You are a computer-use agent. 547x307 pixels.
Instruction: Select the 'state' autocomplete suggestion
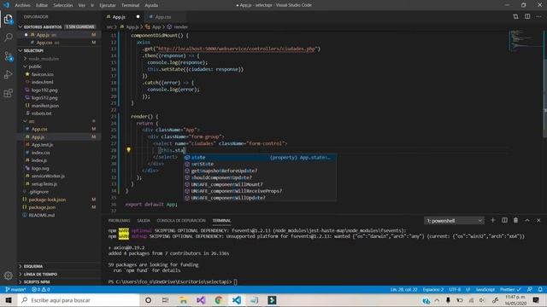260,157
